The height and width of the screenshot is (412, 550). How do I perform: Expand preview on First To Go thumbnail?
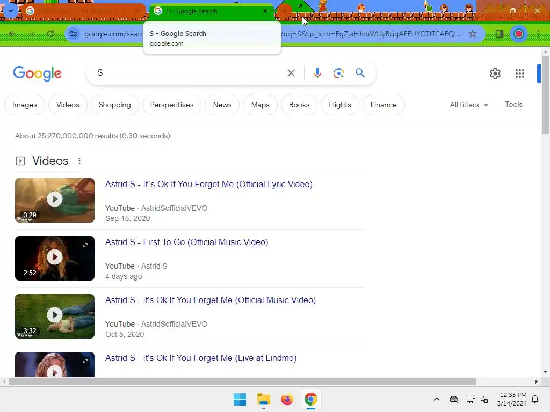(85, 245)
